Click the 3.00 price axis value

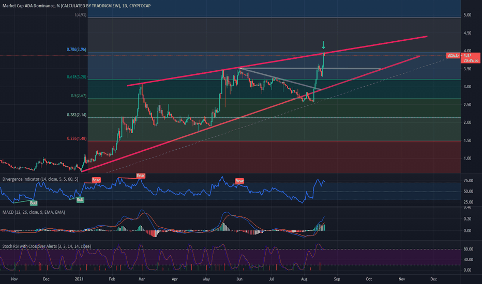pyautogui.click(x=467, y=87)
